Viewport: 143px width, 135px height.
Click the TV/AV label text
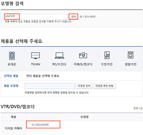click(x=36, y=64)
